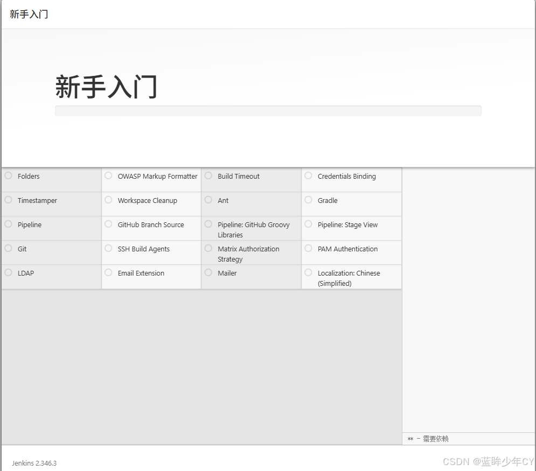Click the '** - 需要依赖' legend text
The width and height of the screenshot is (536, 471).
428,439
